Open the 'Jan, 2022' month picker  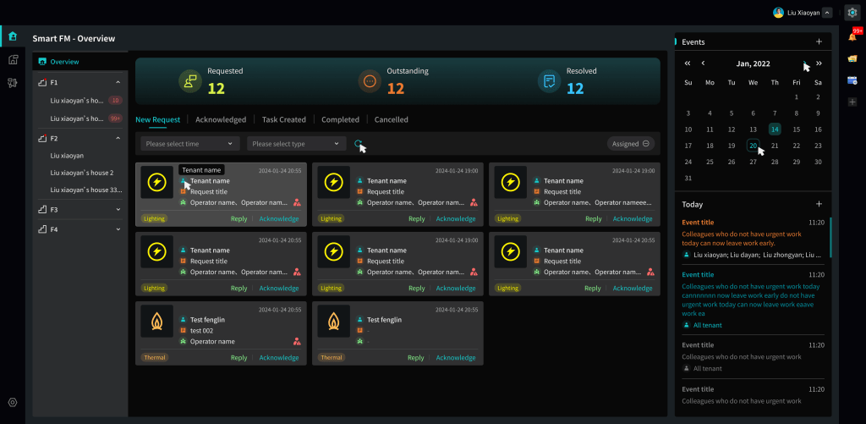coord(753,63)
